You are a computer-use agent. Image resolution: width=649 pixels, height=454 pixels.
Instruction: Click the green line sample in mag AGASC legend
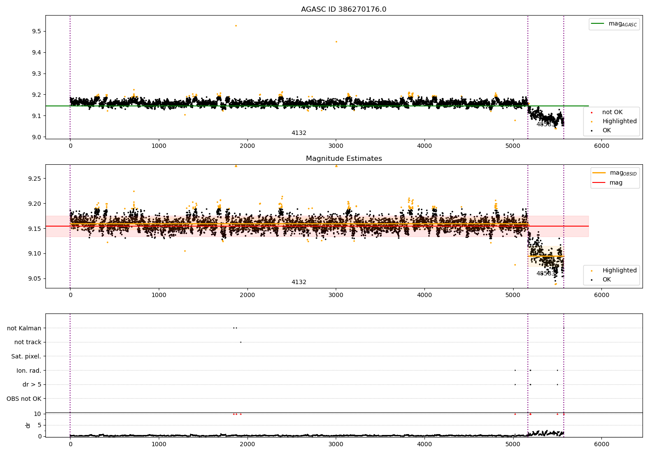tap(598, 24)
